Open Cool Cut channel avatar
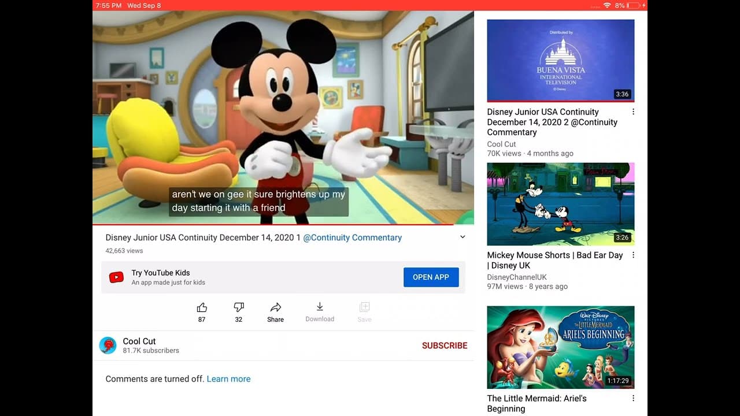Screen dimensions: 740x416 point(108,346)
